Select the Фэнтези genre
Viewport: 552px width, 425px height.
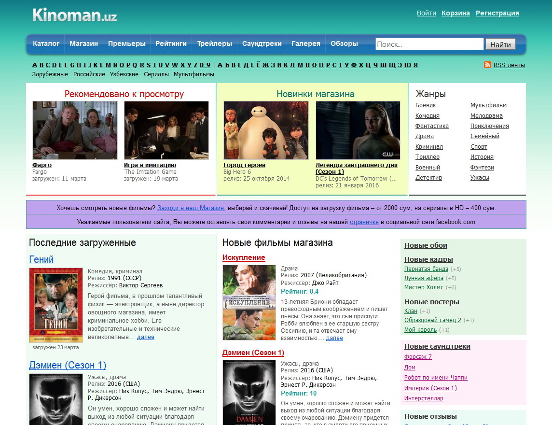click(483, 168)
